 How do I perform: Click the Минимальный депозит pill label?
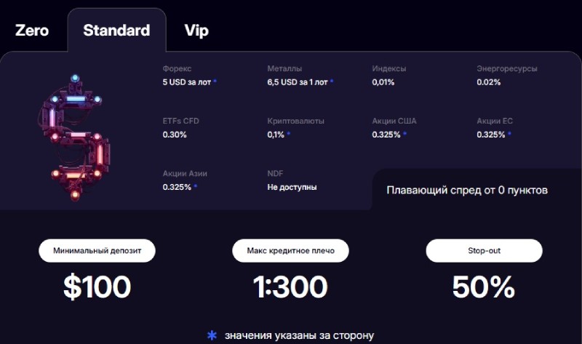click(97, 250)
